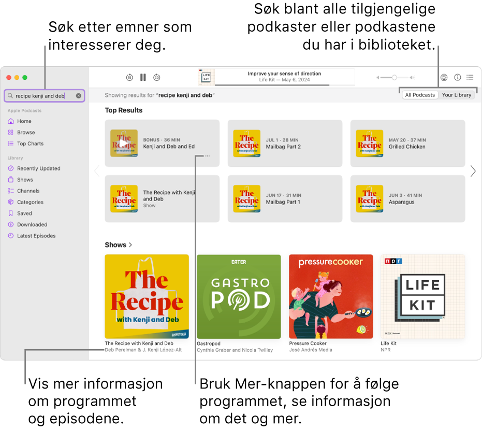Open episode info icon in toolbar
Image resolution: width=482 pixels, height=430 pixels.
(x=458, y=78)
